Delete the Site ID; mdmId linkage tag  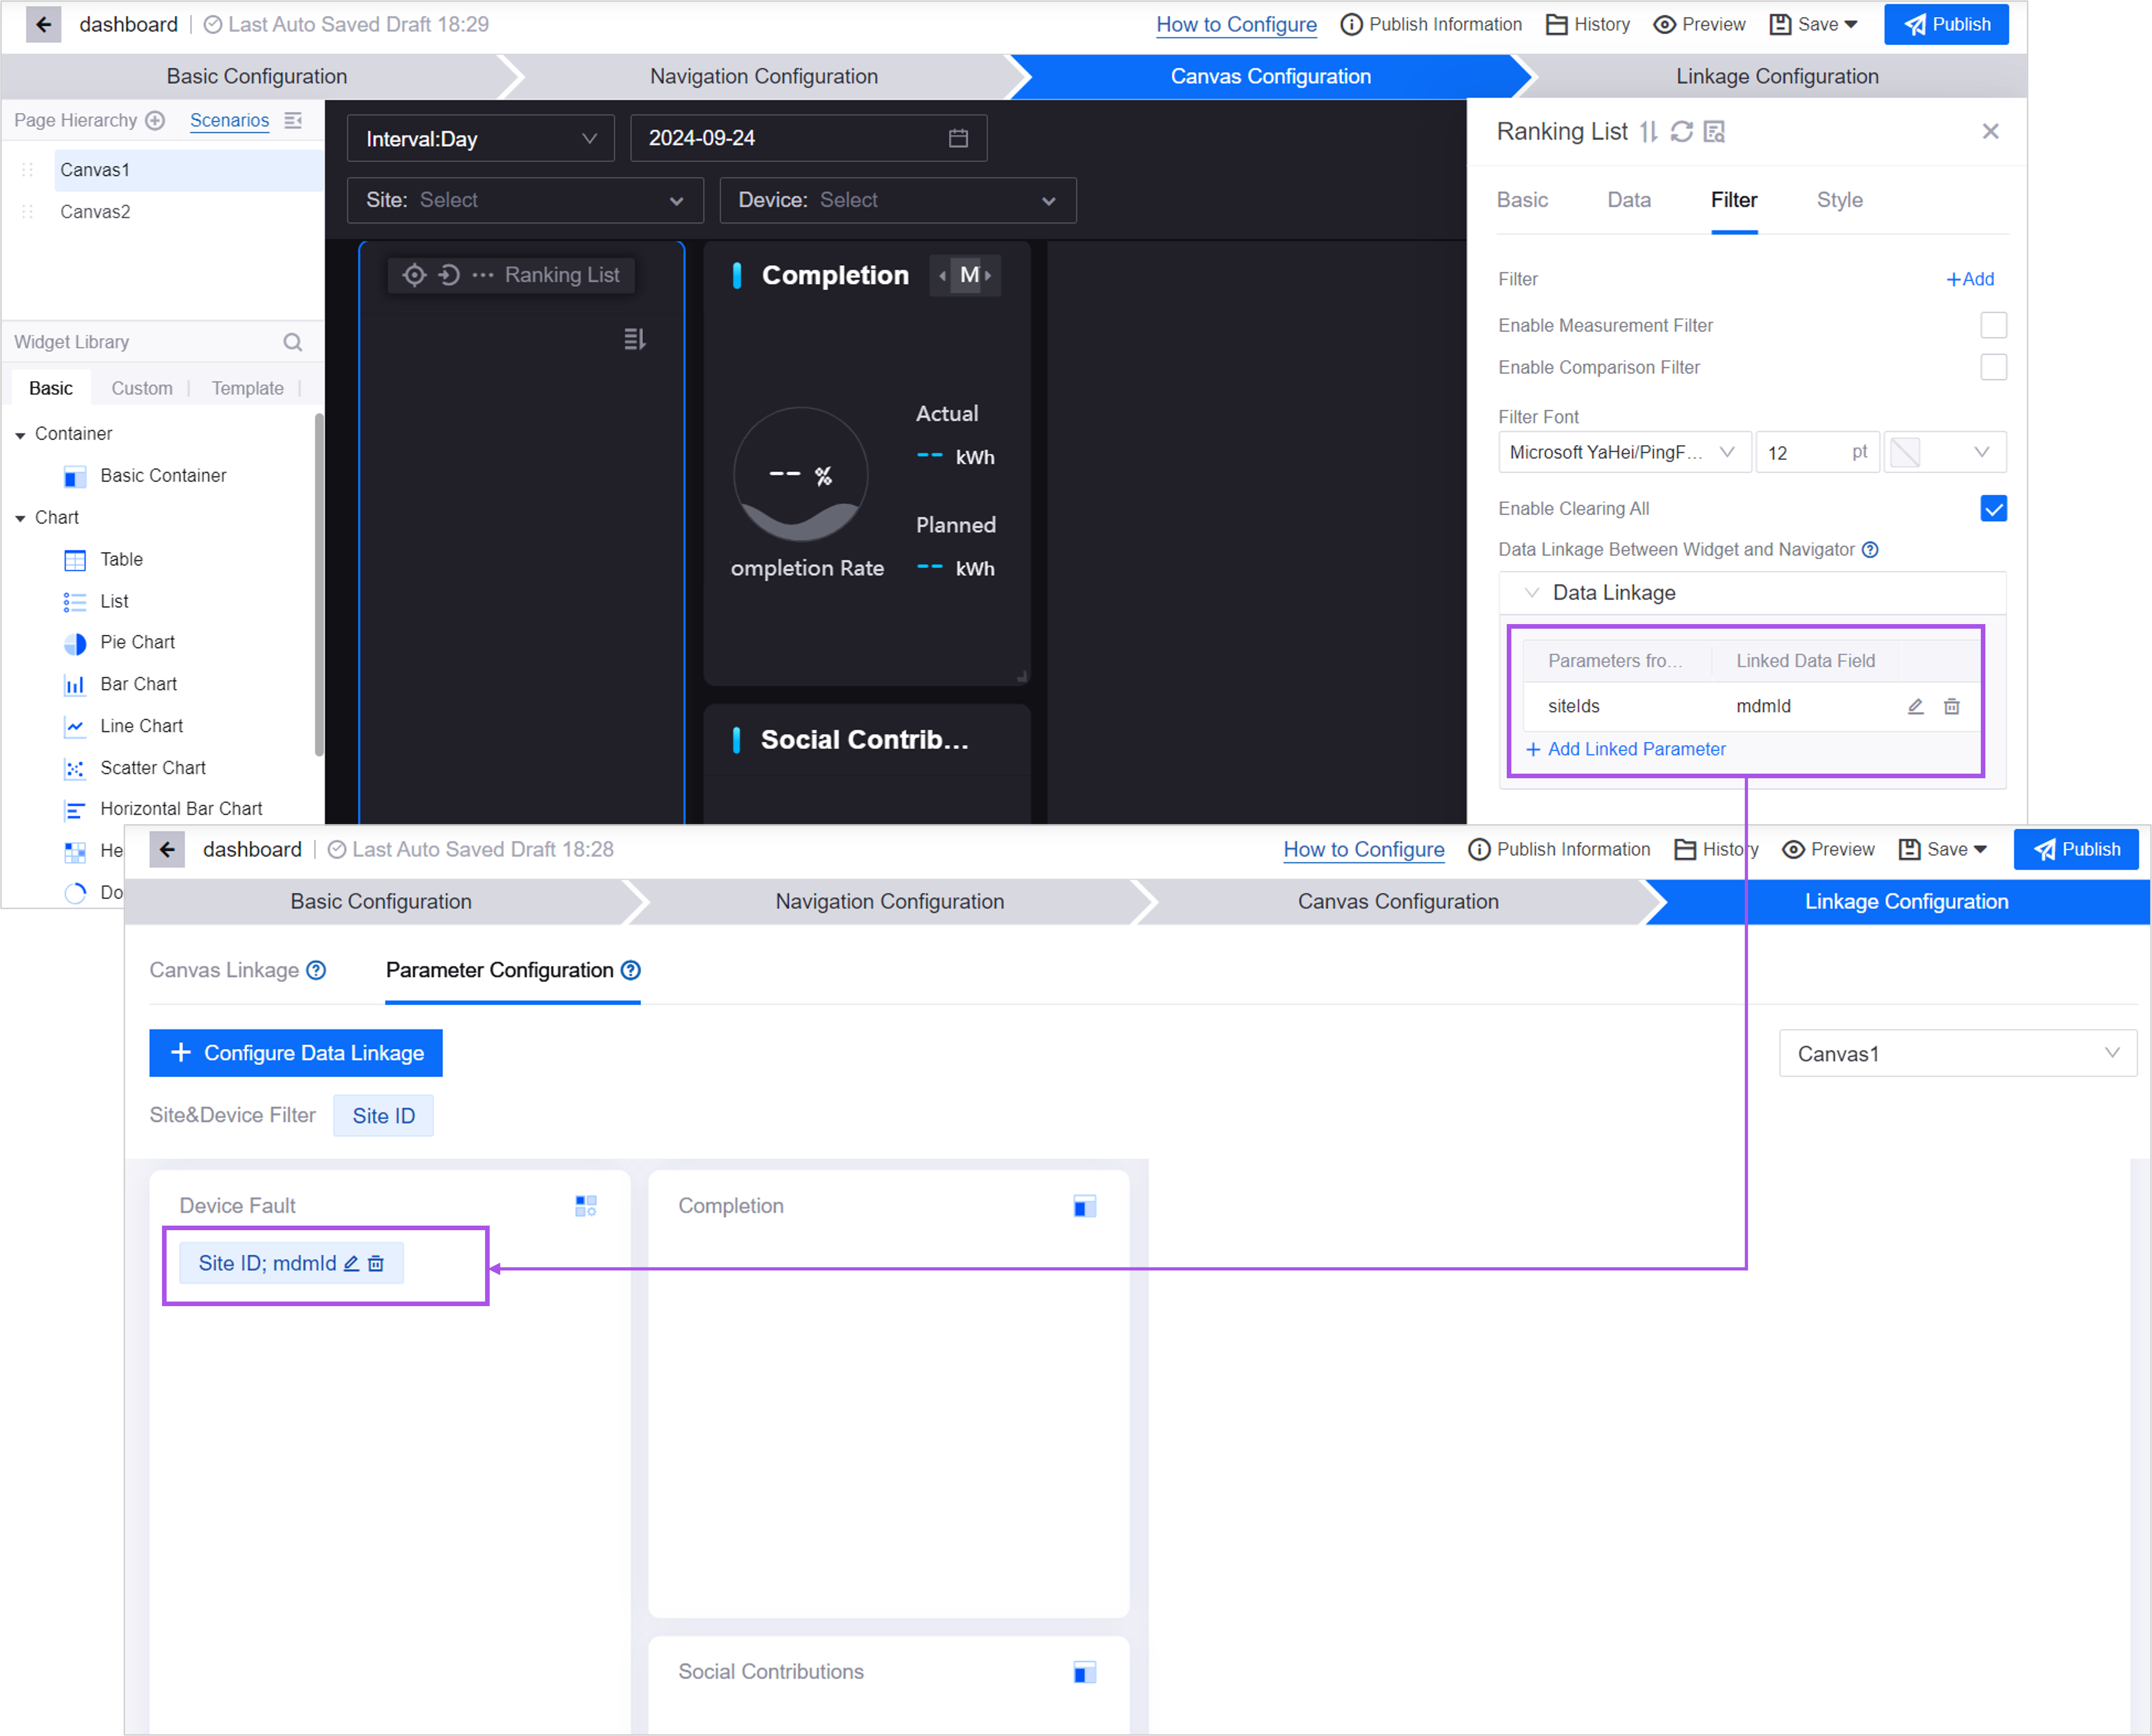[376, 1264]
